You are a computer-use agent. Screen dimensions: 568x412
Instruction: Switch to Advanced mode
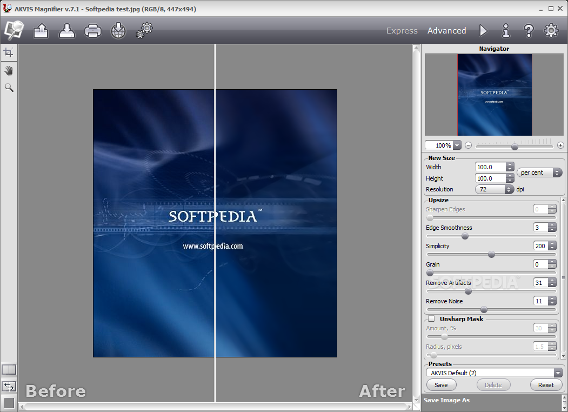coord(446,31)
